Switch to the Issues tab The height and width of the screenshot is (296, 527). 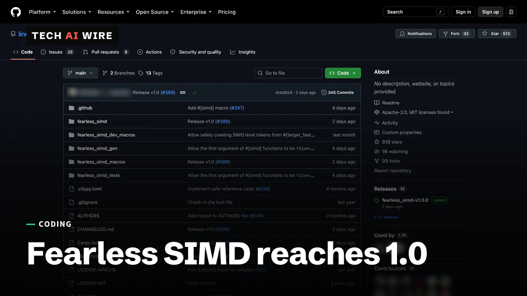point(57,52)
